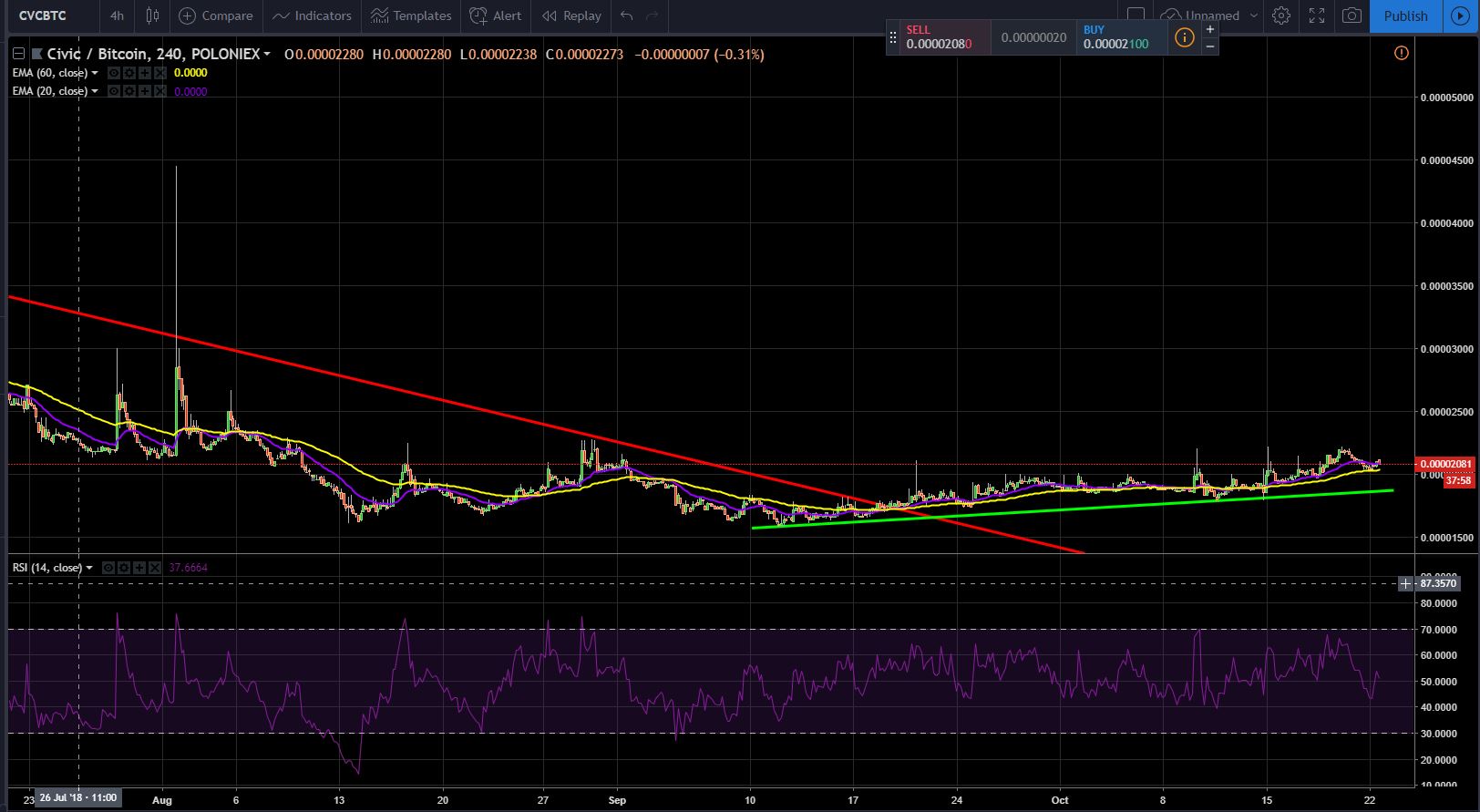Open settings for RSI (14, close)

tap(124, 568)
